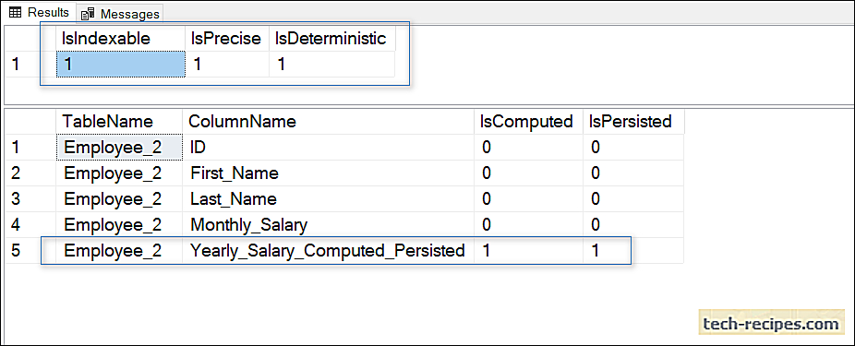The height and width of the screenshot is (346, 855).
Task: Select the First_Name cell
Action: pyautogui.click(x=329, y=173)
